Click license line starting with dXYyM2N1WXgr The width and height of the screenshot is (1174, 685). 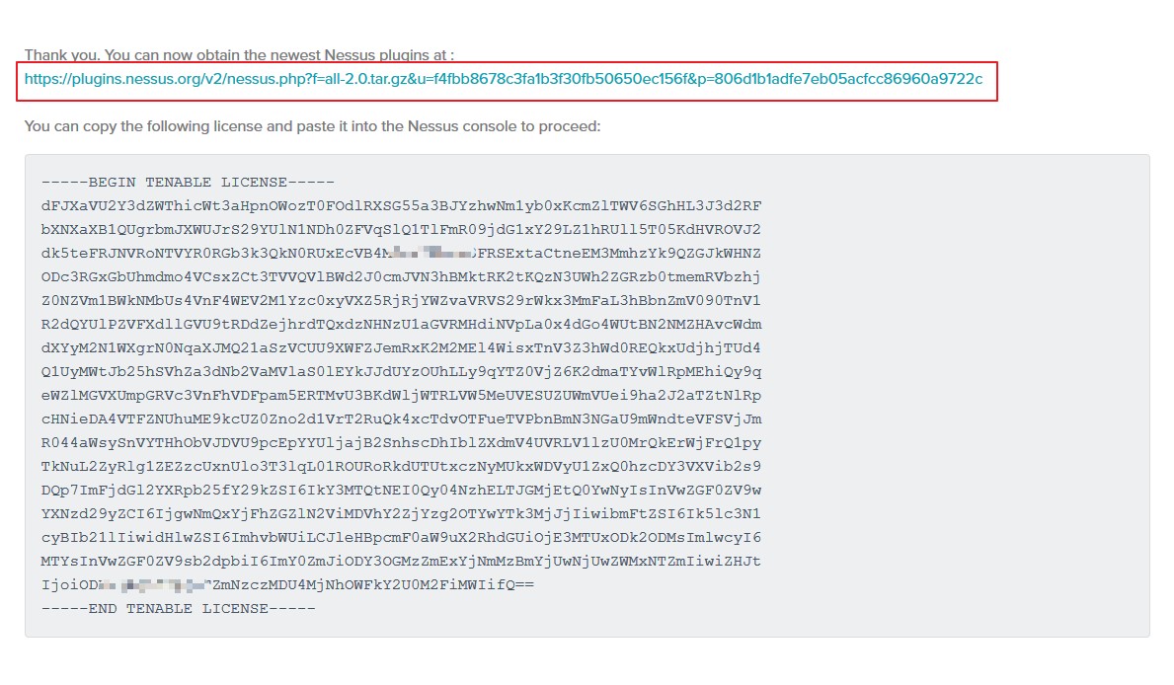pos(401,348)
